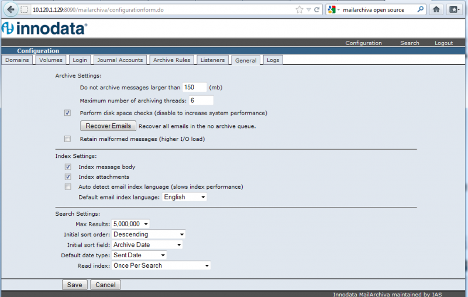Open Read index dropdown
Screen dimensions: 468x297
pyautogui.click(x=161, y=265)
